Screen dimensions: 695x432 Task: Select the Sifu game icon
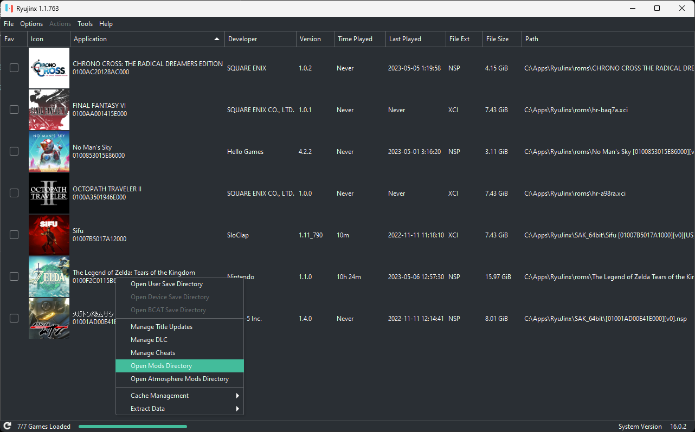coord(49,235)
